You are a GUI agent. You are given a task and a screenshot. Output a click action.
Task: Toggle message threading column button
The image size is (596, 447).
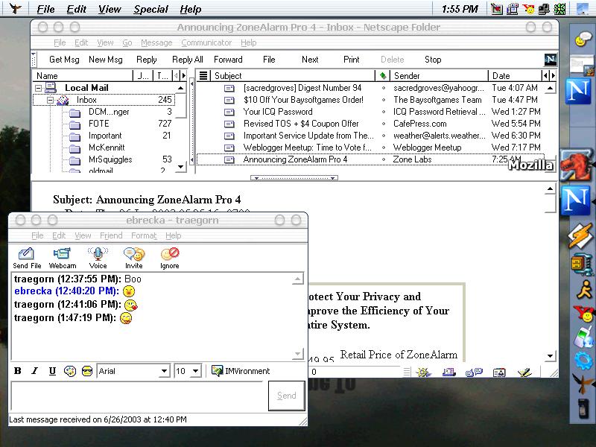point(203,76)
